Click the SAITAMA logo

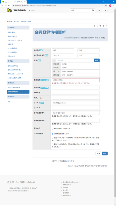(x=16, y=10)
